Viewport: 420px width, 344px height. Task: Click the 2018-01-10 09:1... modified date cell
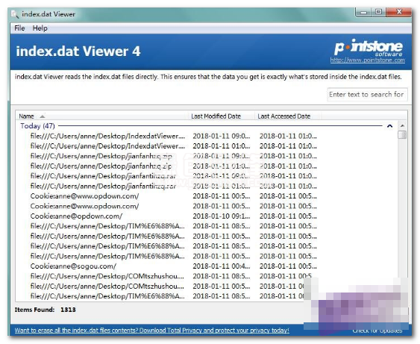click(222, 216)
